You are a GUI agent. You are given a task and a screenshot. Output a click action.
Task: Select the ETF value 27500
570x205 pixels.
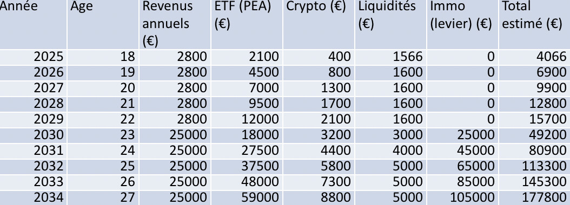[247, 151]
